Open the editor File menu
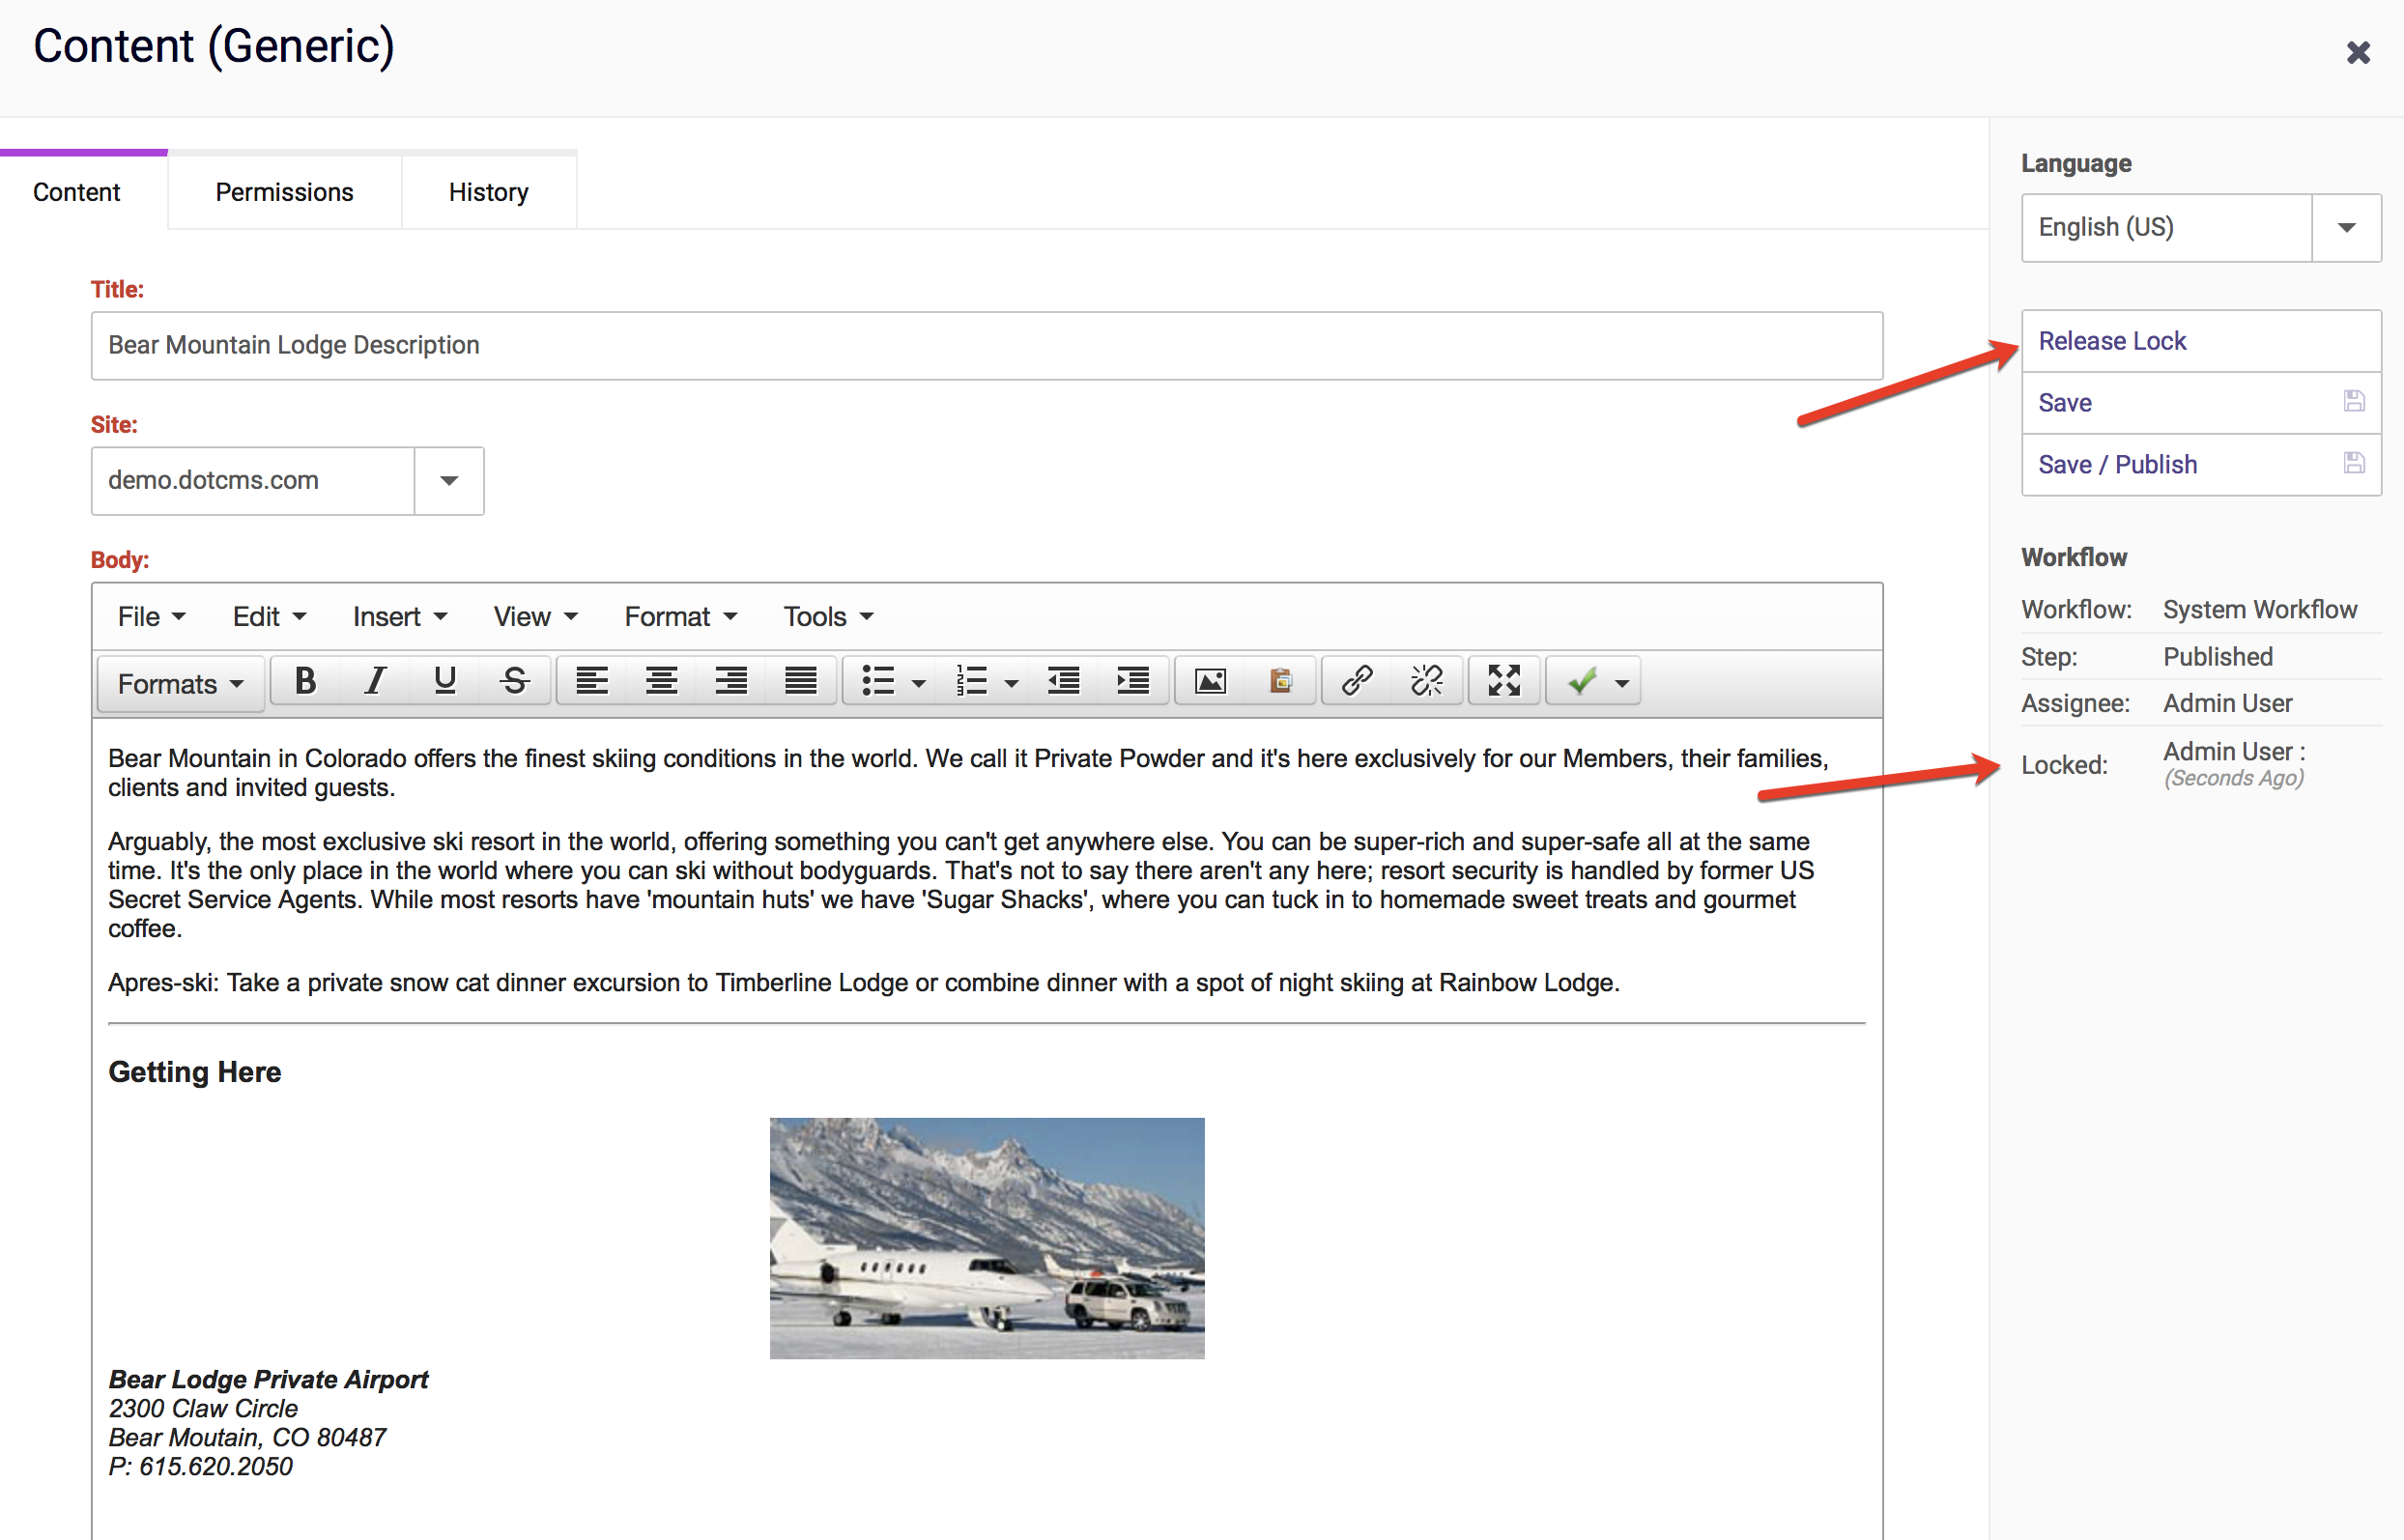The width and height of the screenshot is (2404, 1540). coord(151,617)
